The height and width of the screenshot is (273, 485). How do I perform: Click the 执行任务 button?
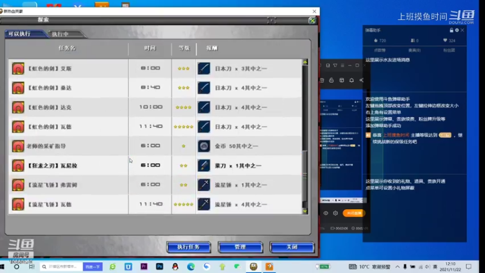pyautogui.click(x=189, y=247)
